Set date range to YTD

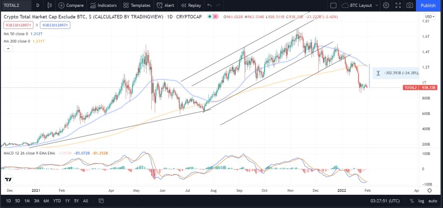click(57, 201)
